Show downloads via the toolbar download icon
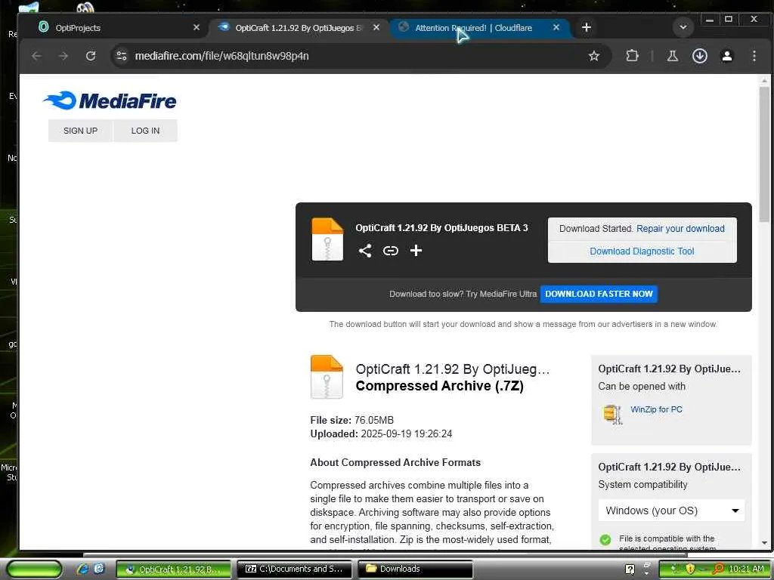Screen dimensions: 774x580 (699, 56)
